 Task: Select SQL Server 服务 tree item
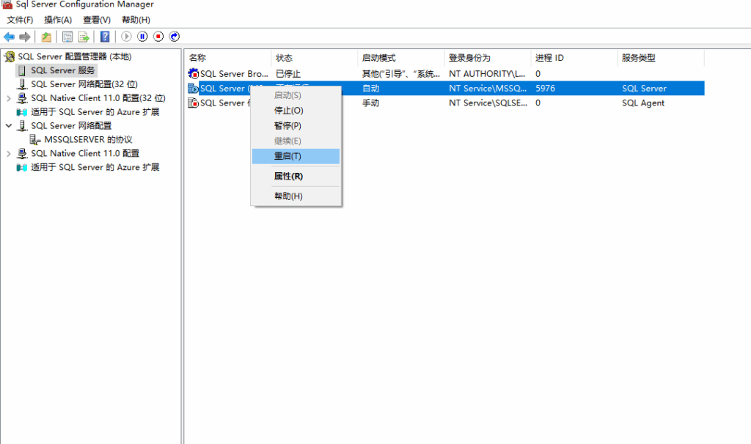[x=62, y=70]
